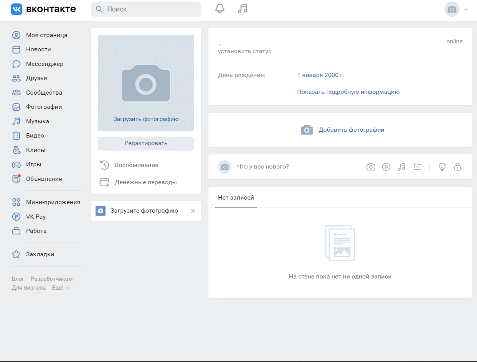Open 'Мессенджер' in the left sidebar

(45, 64)
